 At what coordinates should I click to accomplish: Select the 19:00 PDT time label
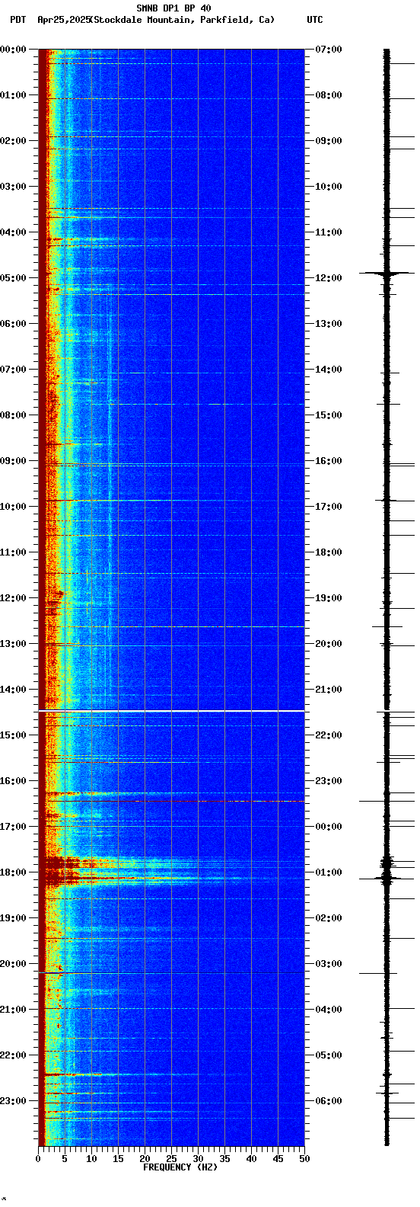click(13, 918)
